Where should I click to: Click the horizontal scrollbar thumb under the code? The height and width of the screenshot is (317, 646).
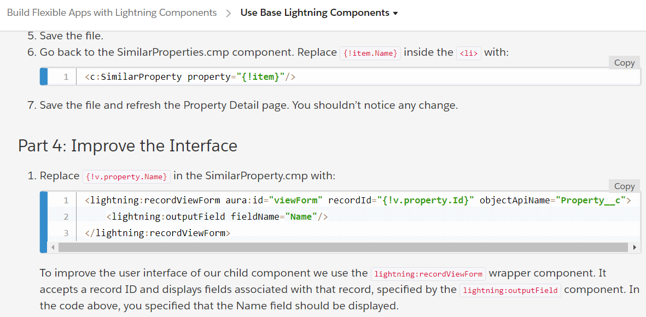coord(343,248)
